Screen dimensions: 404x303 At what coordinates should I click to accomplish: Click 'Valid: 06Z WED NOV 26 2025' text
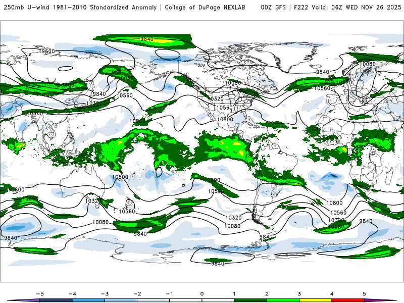[357, 8]
